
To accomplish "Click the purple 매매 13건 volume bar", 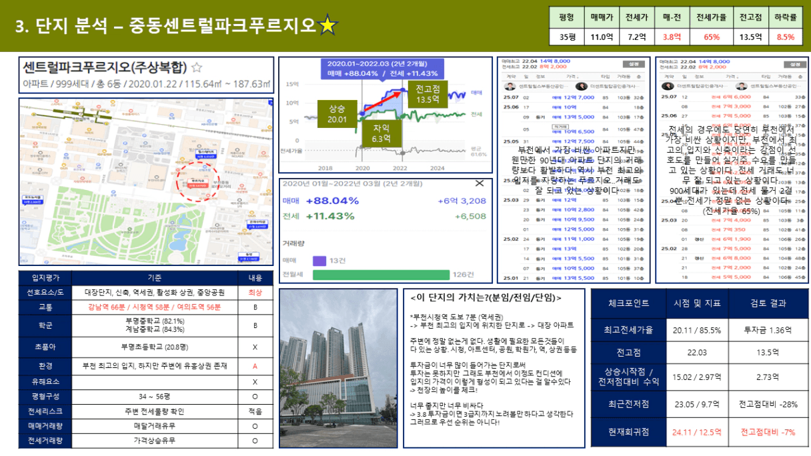I will coord(319,260).
